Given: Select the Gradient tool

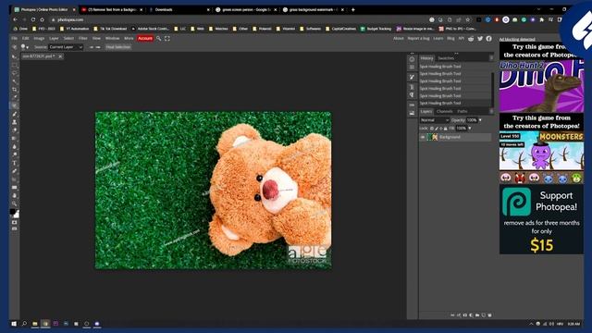Looking at the screenshot, I should pyautogui.click(x=15, y=139).
